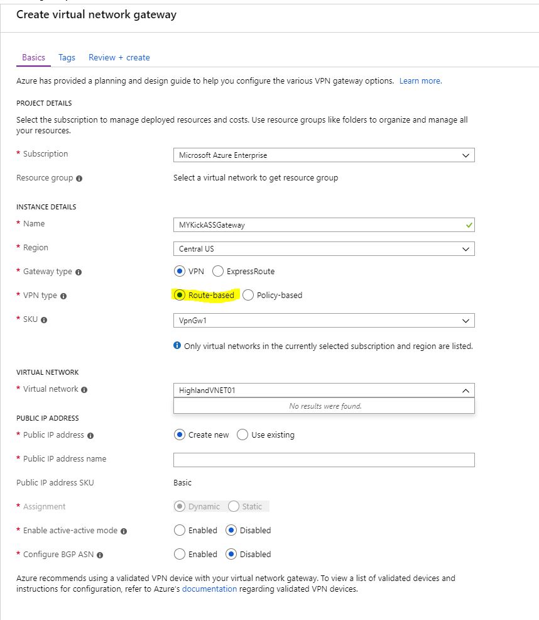Viewport: 539px width, 620px height.
Task: Follow the Learn more link
Action: pos(420,80)
